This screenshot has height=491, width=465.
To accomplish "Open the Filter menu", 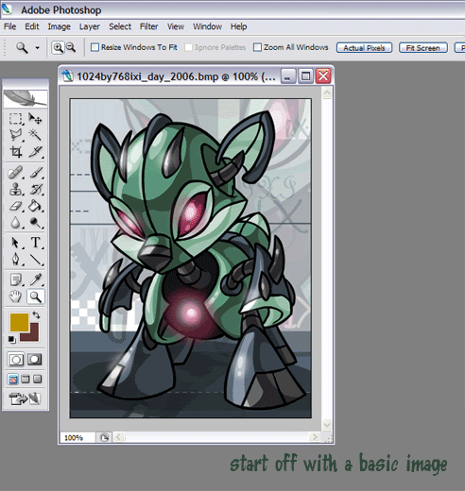I will coord(149,26).
